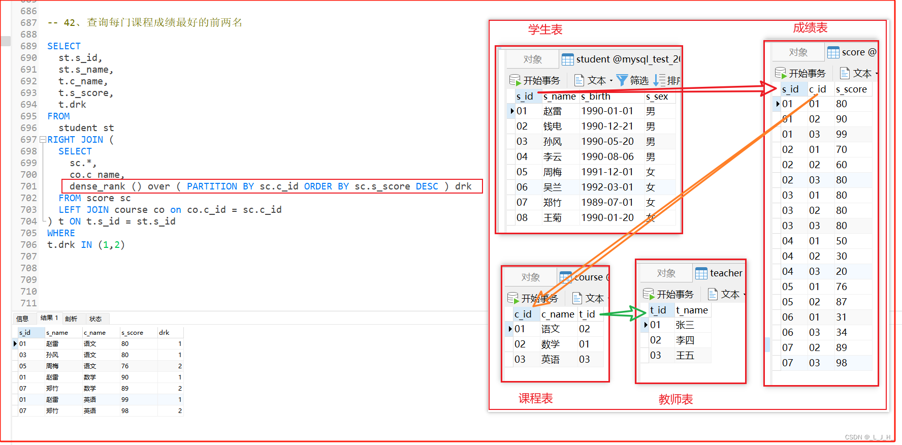Open the 文本 dropdown arrow in course window
The width and height of the screenshot is (902, 445).
608,299
